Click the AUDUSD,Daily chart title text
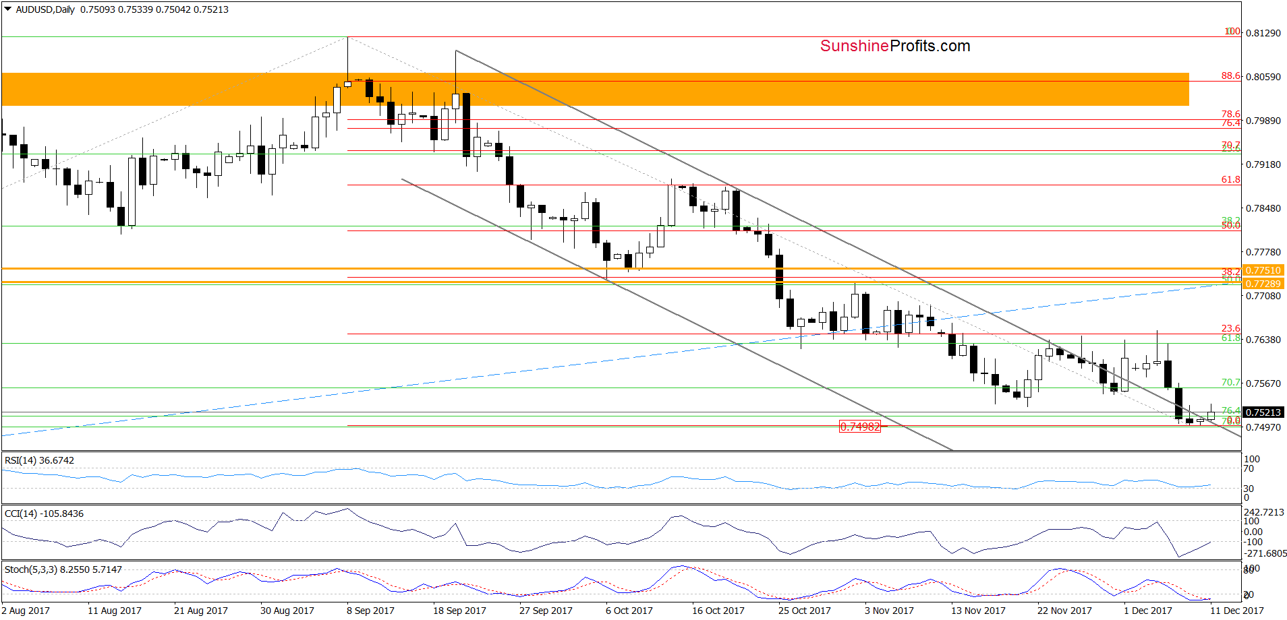The height and width of the screenshot is (620, 1287). 45,9
